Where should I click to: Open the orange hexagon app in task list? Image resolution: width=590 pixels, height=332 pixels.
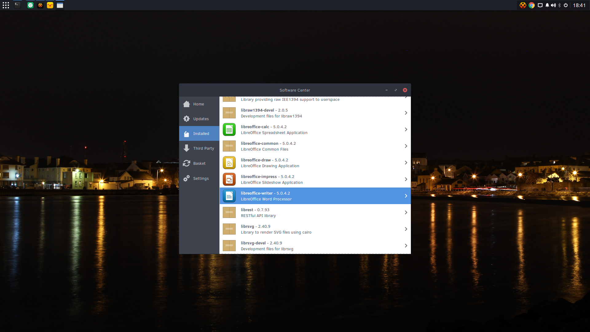40,5
